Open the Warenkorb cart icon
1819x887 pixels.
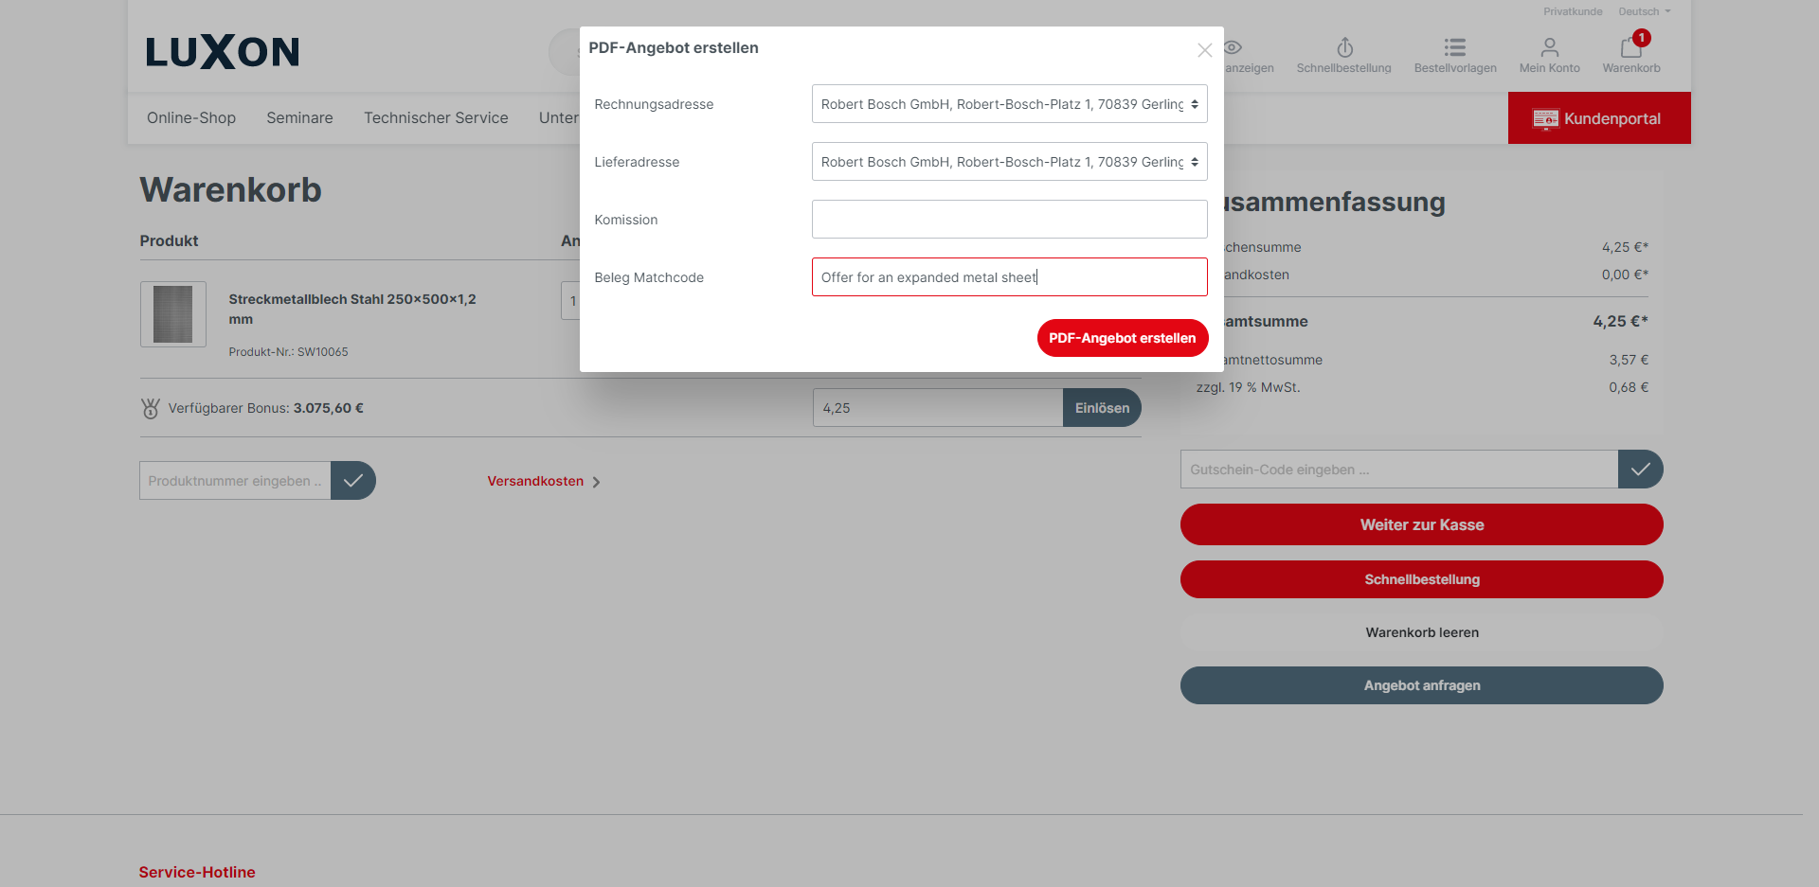1630,48
